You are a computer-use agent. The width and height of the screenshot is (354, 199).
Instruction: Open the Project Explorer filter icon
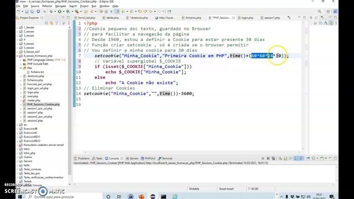[x=57, y=23]
